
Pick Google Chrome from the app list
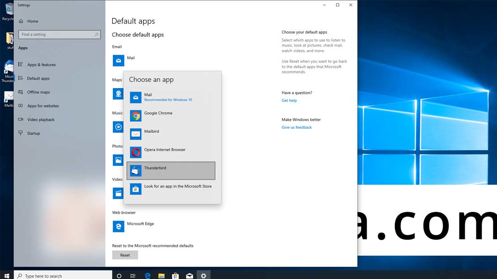[171, 116]
